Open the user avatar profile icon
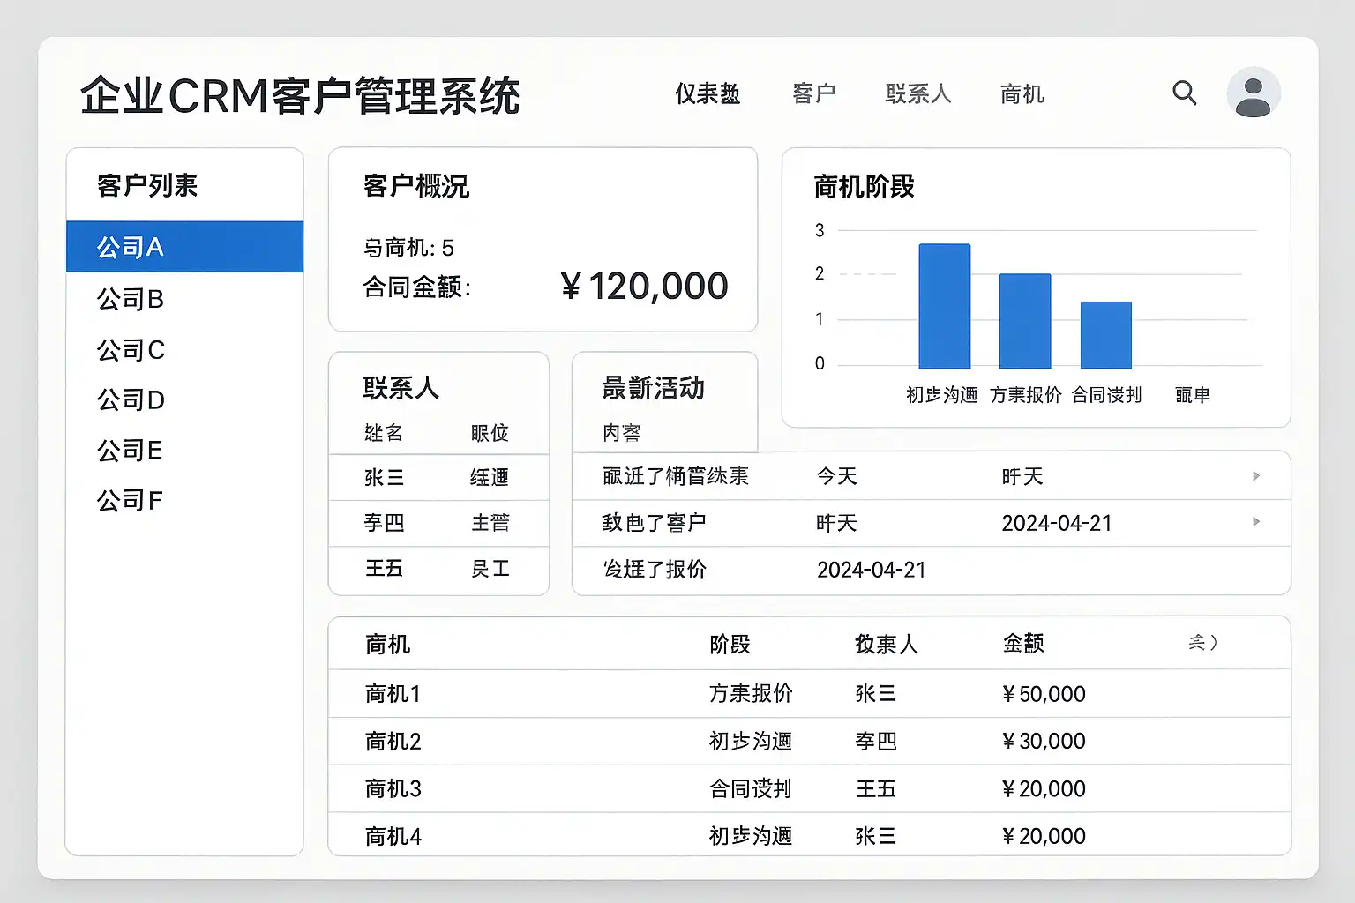1355x903 pixels. point(1253,93)
